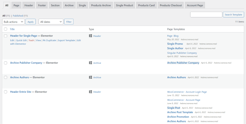The width and height of the screenshot is (246, 124).
Task: Click the Apply button
Action: [31, 22]
